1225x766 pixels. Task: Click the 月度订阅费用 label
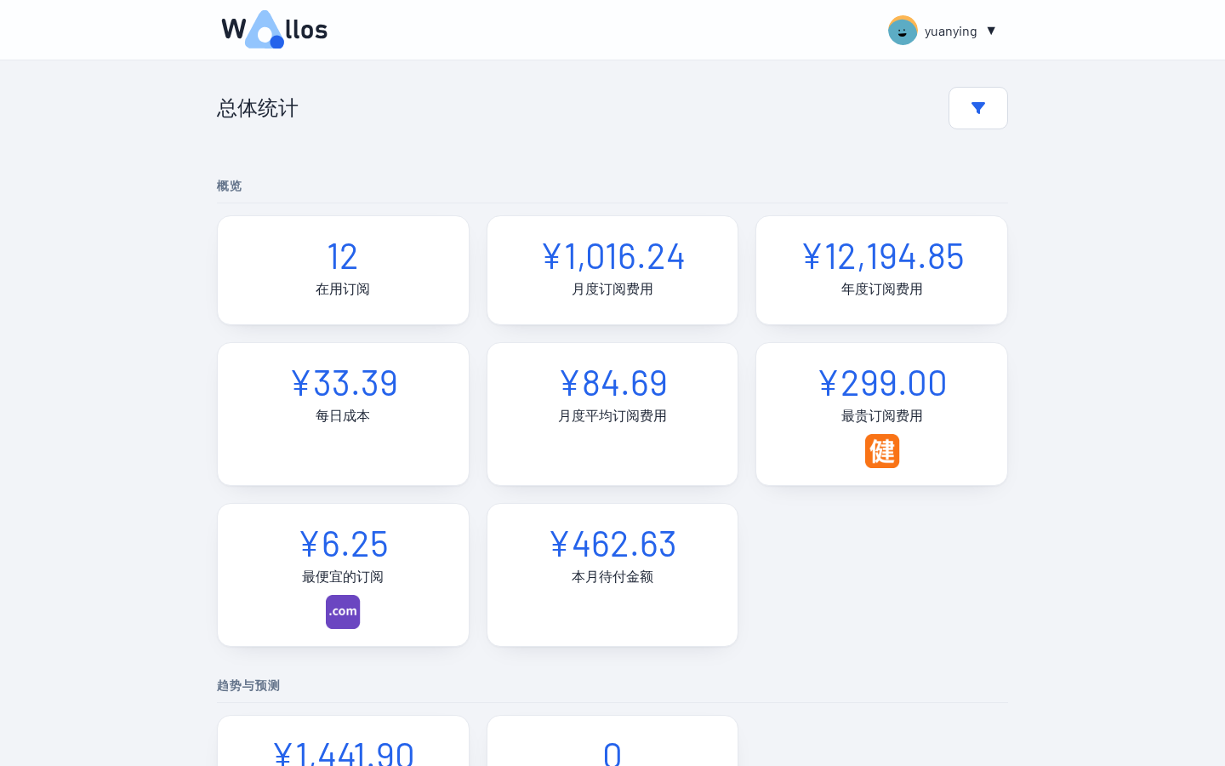(612, 289)
